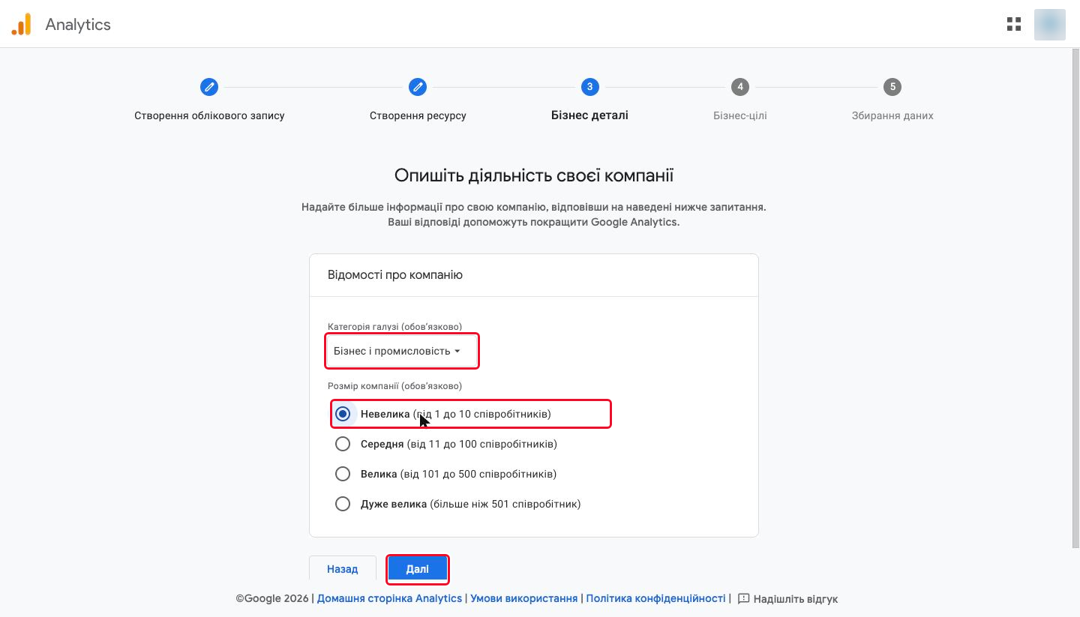Image resolution: width=1080 pixels, height=617 pixels.
Task: Click pencil icon for Створення ресурсу step
Action: [418, 87]
